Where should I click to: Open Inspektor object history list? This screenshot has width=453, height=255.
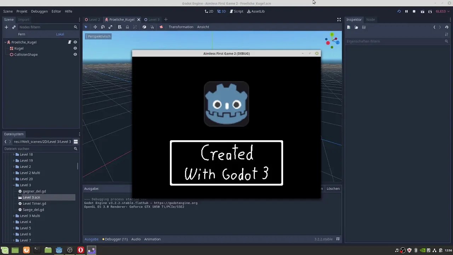click(x=447, y=27)
